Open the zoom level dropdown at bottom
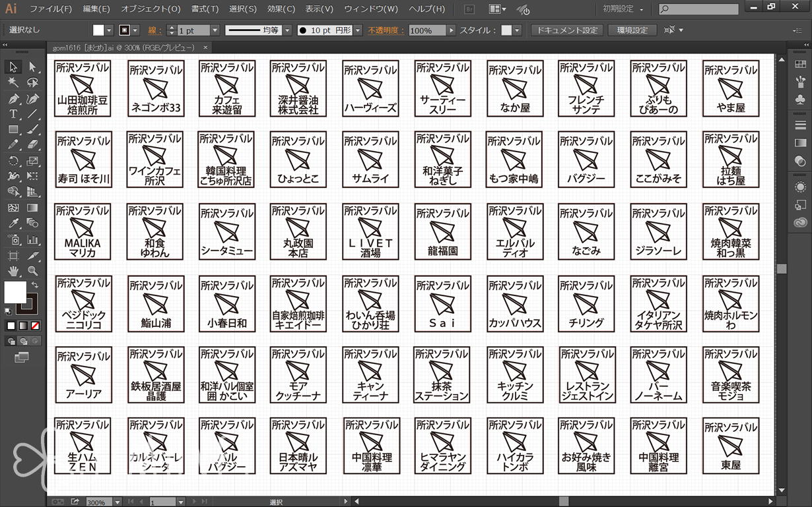812x507 pixels. [117, 502]
